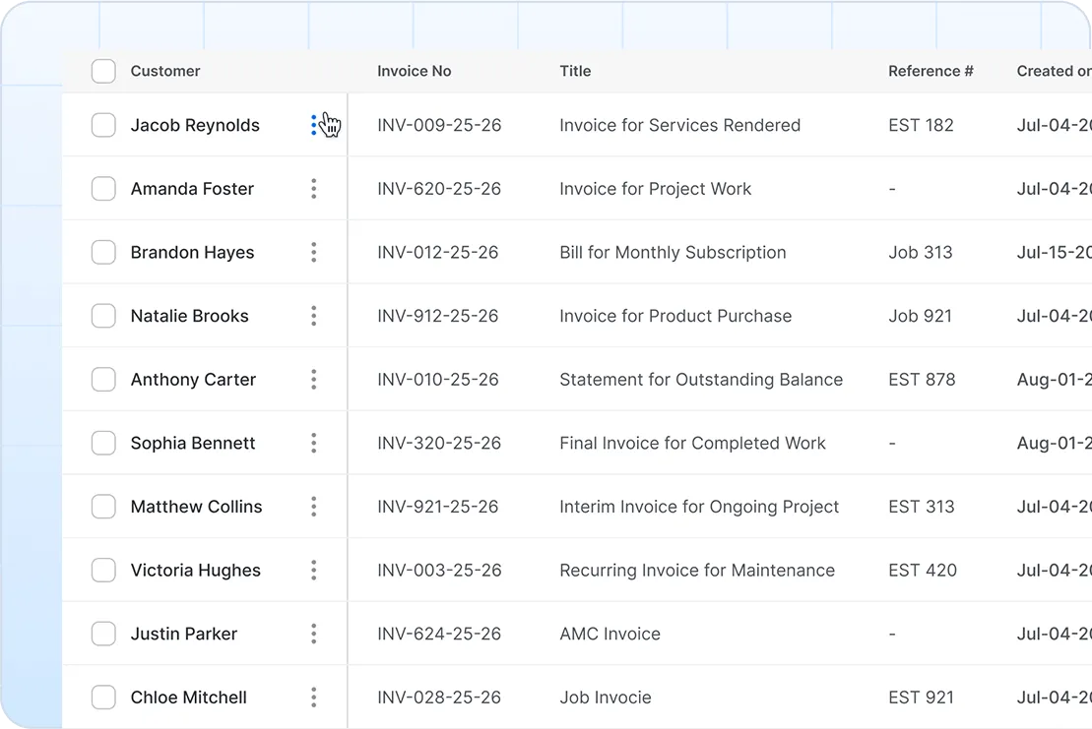Click the AMC Invoice title
This screenshot has height=729, width=1092.
tap(610, 634)
